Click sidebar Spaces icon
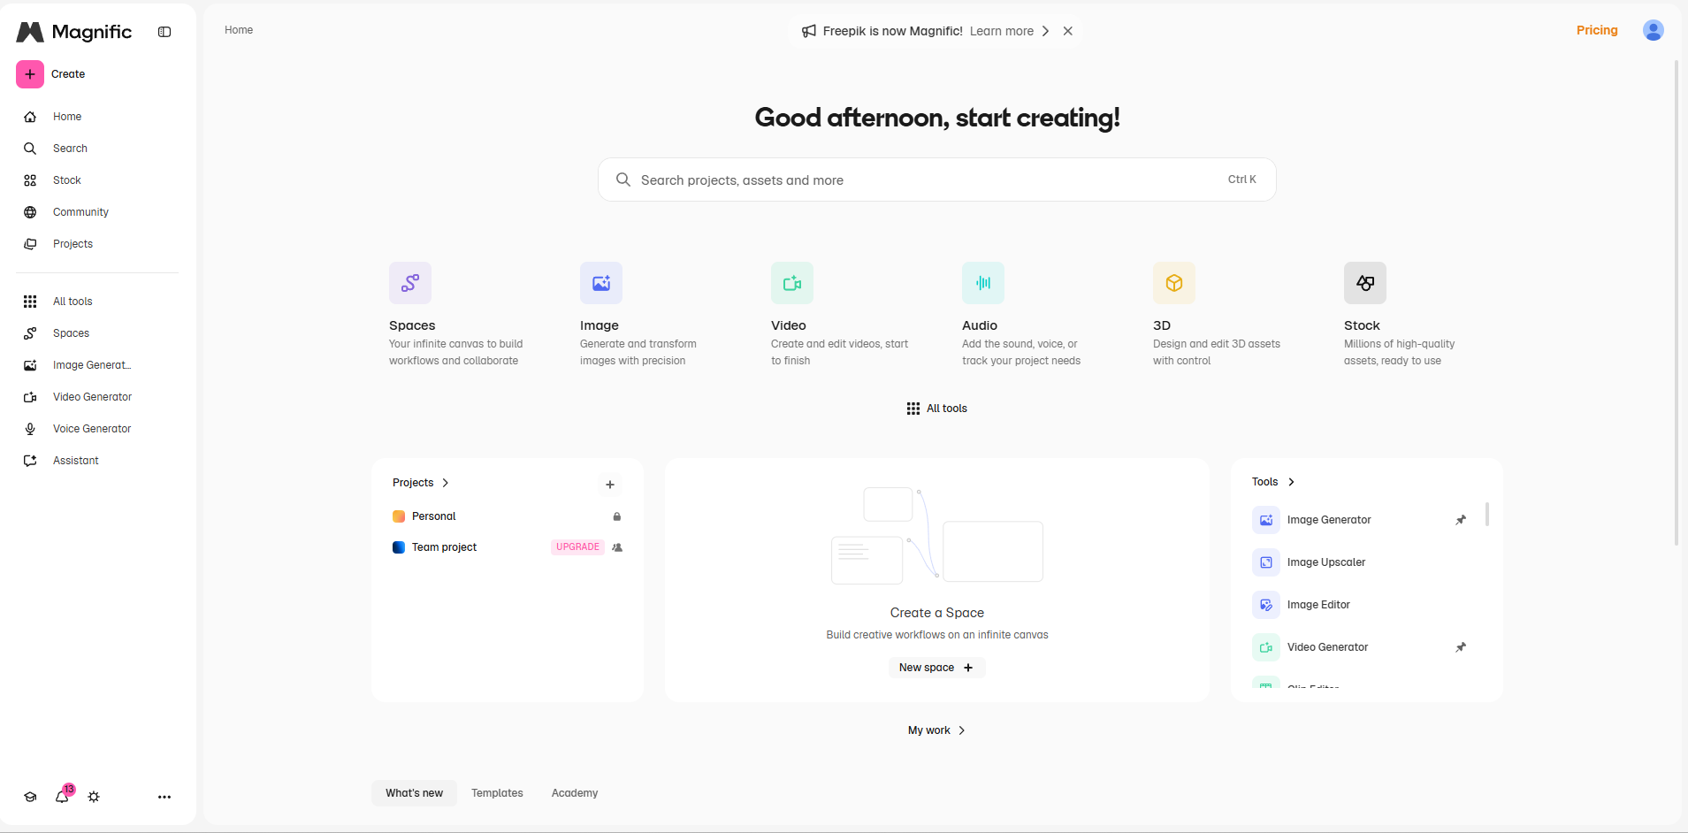 pos(30,333)
